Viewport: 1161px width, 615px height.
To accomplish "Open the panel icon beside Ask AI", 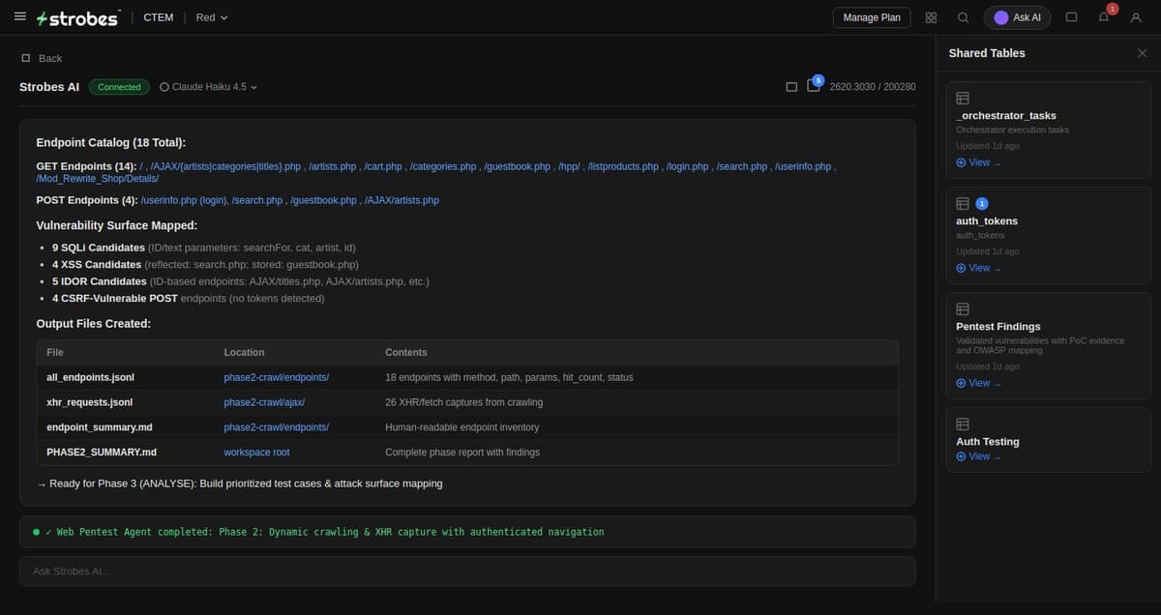I will 1071,17.
